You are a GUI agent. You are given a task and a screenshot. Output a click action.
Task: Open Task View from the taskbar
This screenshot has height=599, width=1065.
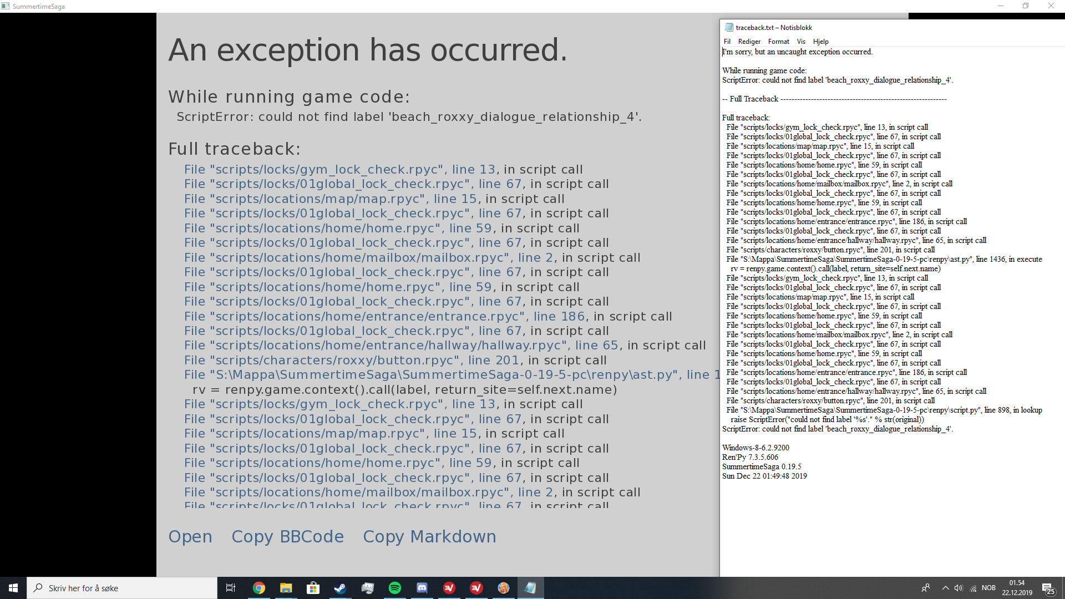pos(231,588)
